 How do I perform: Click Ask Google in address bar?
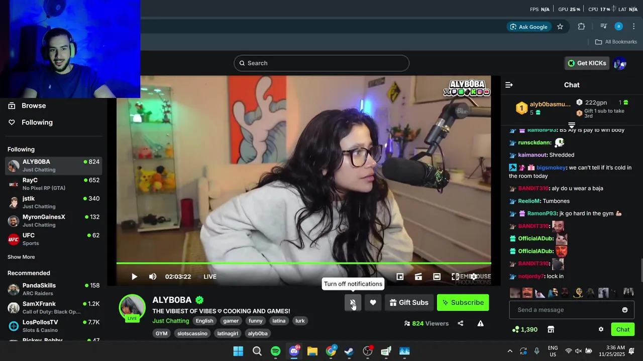(x=528, y=27)
